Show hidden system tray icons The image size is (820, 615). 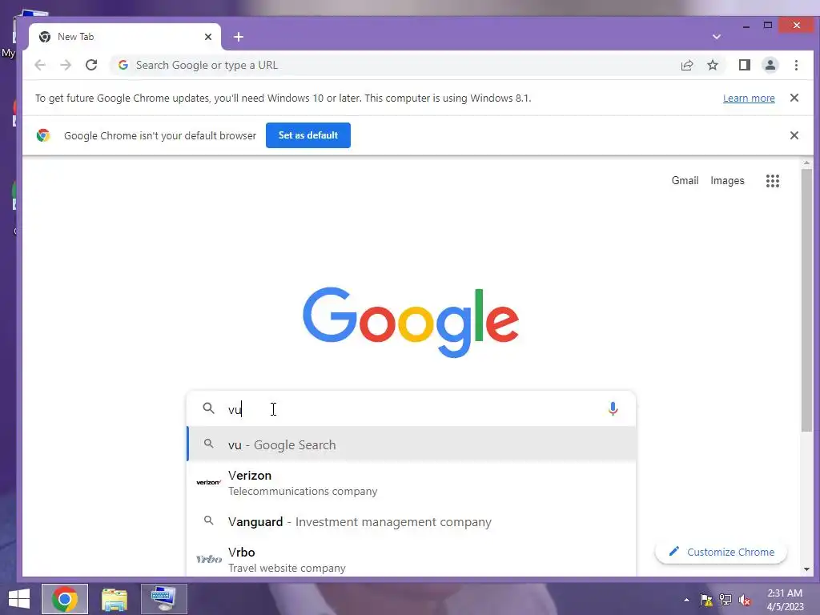(686, 600)
